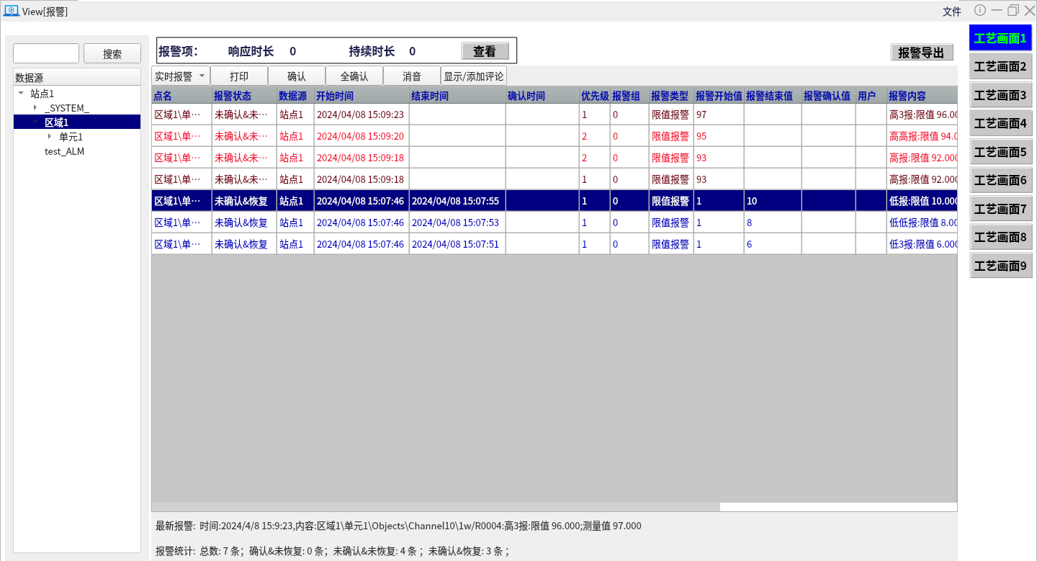The image size is (1037, 561).
Task: Click the horizontal scrollbar of alarm table
Action: point(436,507)
